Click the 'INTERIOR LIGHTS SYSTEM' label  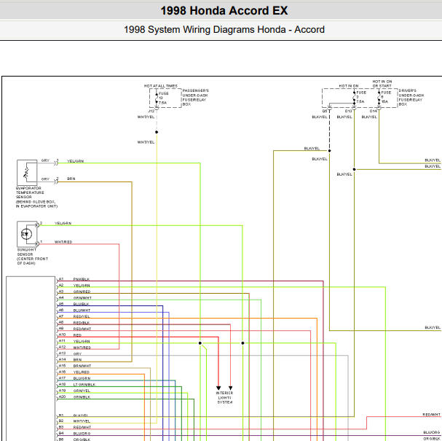[225, 397]
